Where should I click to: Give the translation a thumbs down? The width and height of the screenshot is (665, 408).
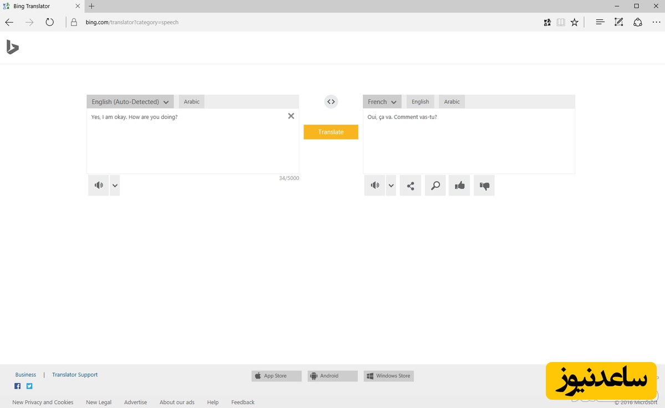point(484,185)
